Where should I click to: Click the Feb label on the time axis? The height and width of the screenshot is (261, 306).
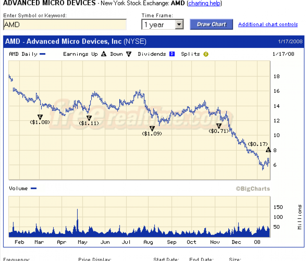pyautogui.click(x=19, y=242)
